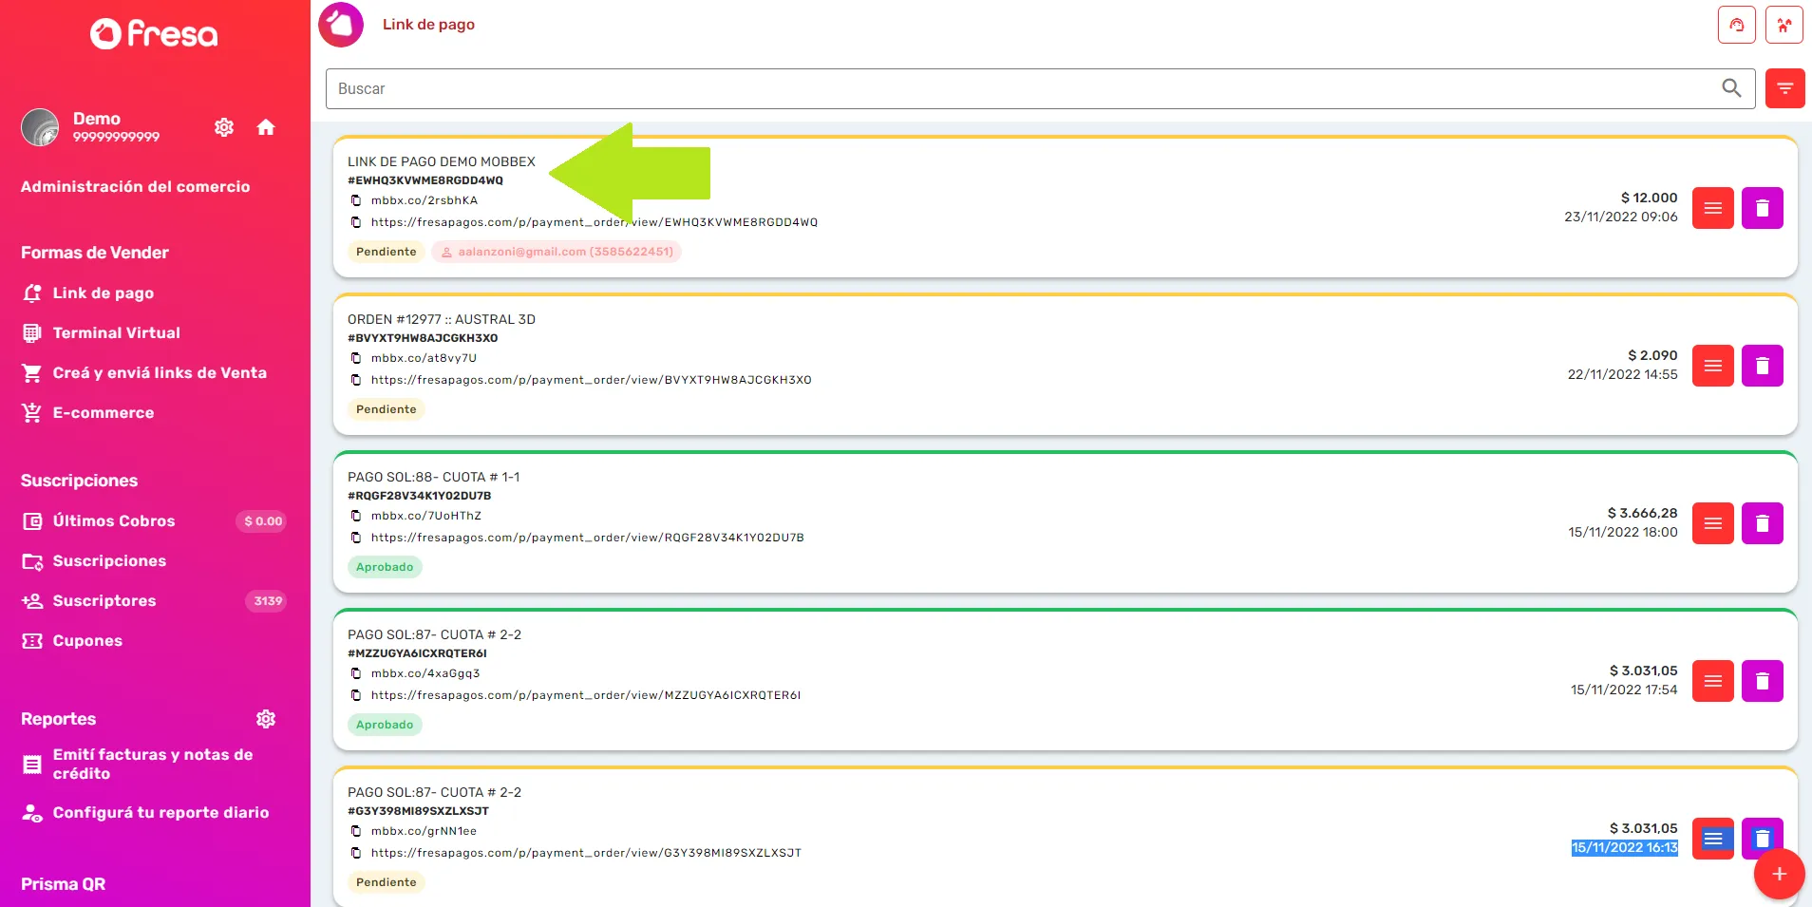This screenshot has height=907, width=1812.
Task: Open the E-commerce section
Action: point(103,413)
